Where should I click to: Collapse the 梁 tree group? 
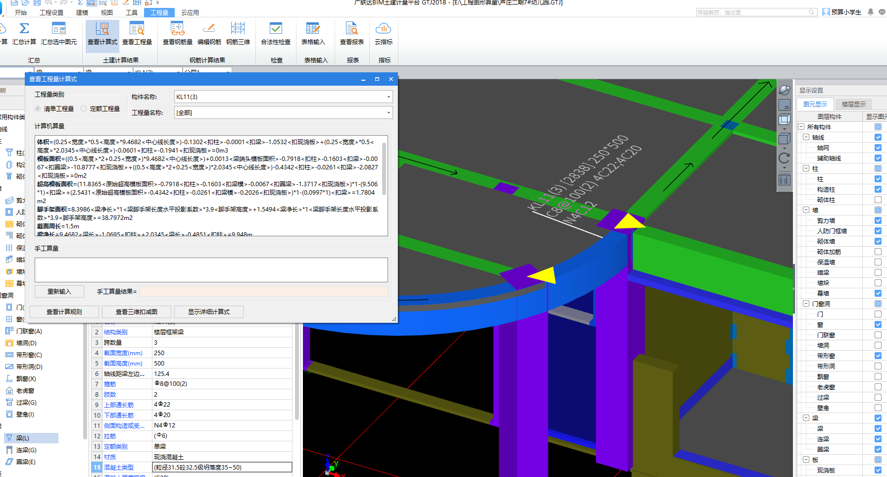[806, 418]
